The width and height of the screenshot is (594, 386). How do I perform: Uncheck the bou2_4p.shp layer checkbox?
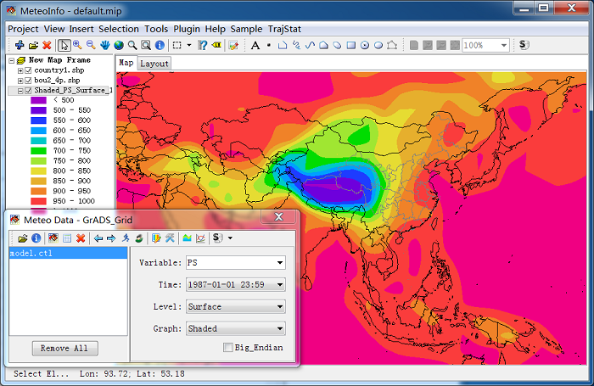[x=29, y=81]
